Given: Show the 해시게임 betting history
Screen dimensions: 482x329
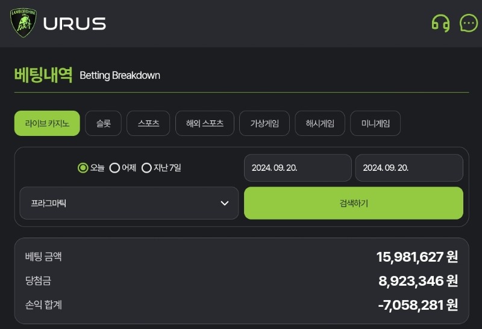Looking at the screenshot, I should (x=320, y=123).
